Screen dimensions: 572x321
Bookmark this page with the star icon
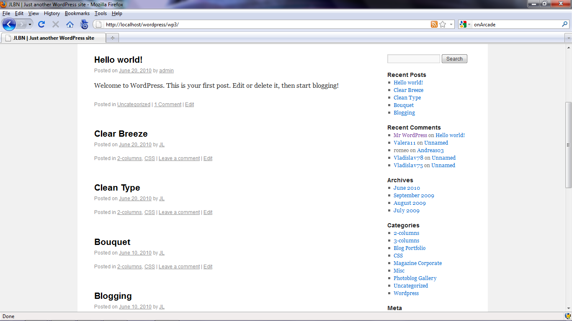tap(443, 24)
